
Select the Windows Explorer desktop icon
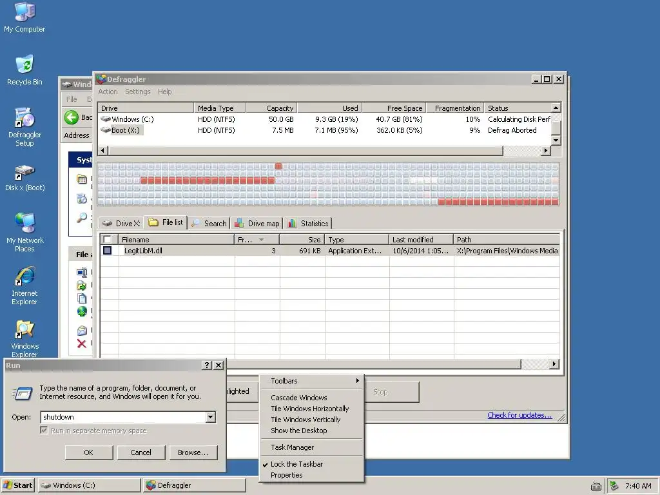coord(24,339)
